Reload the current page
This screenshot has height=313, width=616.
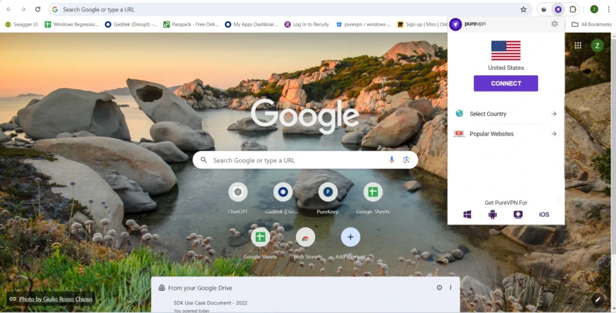pos(38,10)
